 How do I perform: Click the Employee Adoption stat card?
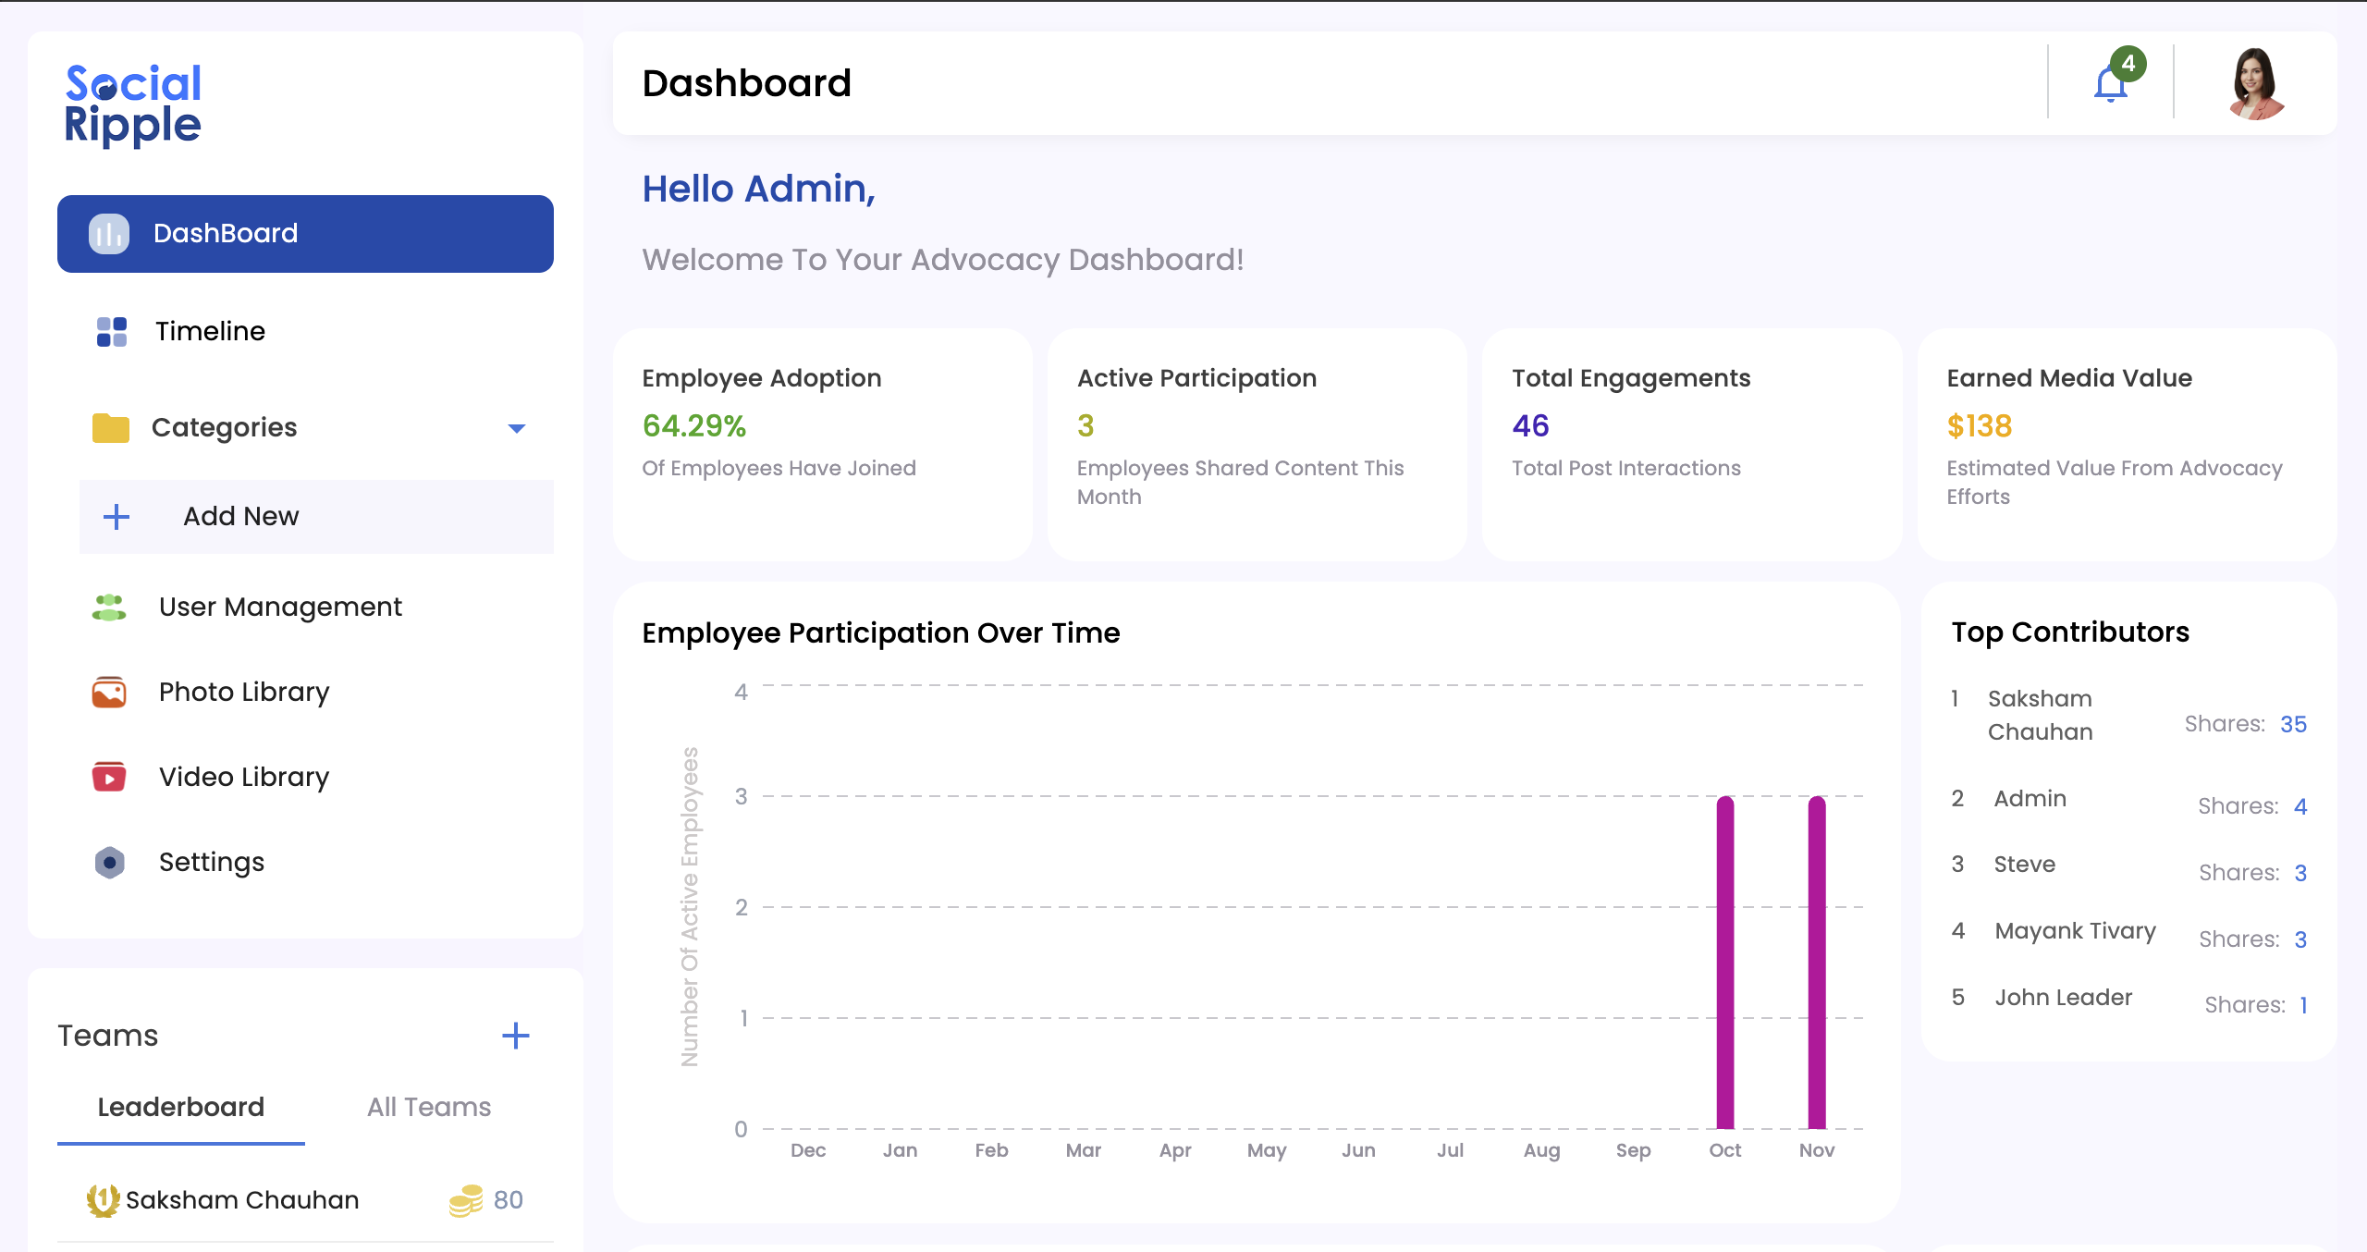(x=822, y=444)
